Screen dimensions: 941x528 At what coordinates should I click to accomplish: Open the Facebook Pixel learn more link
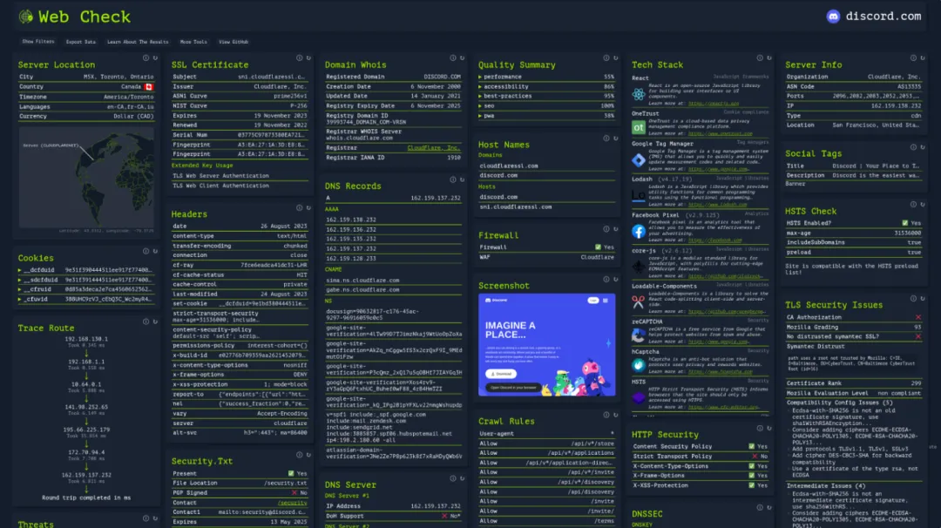coord(714,240)
